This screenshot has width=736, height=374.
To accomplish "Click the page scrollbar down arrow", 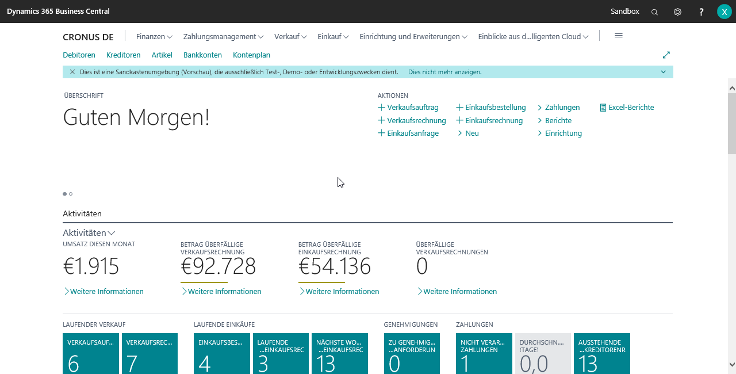I will tap(731, 364).
